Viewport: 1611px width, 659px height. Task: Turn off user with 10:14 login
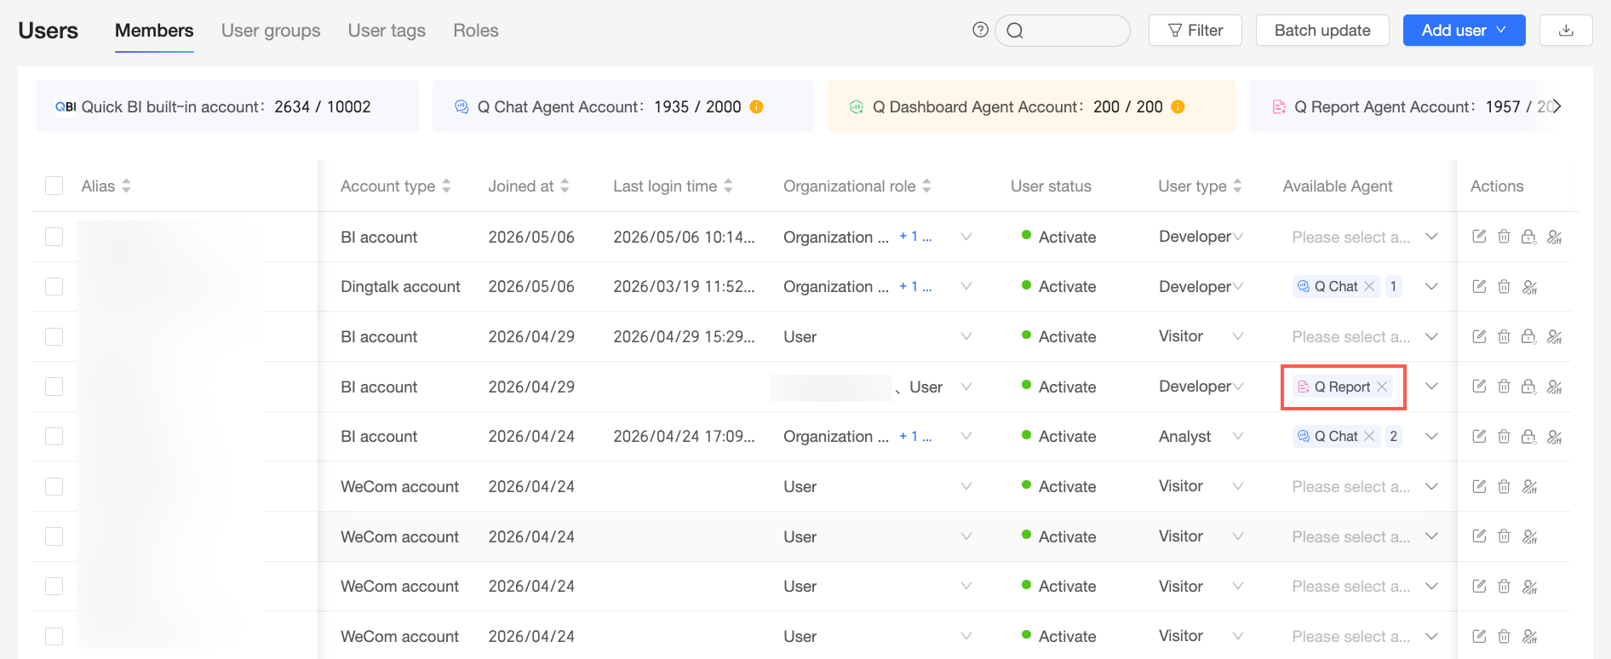click(x=1554, y=237)
